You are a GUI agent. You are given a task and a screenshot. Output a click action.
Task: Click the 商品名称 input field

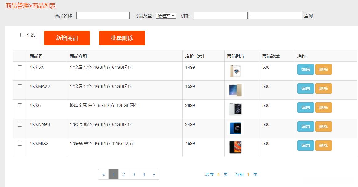(x=103, y=16)
